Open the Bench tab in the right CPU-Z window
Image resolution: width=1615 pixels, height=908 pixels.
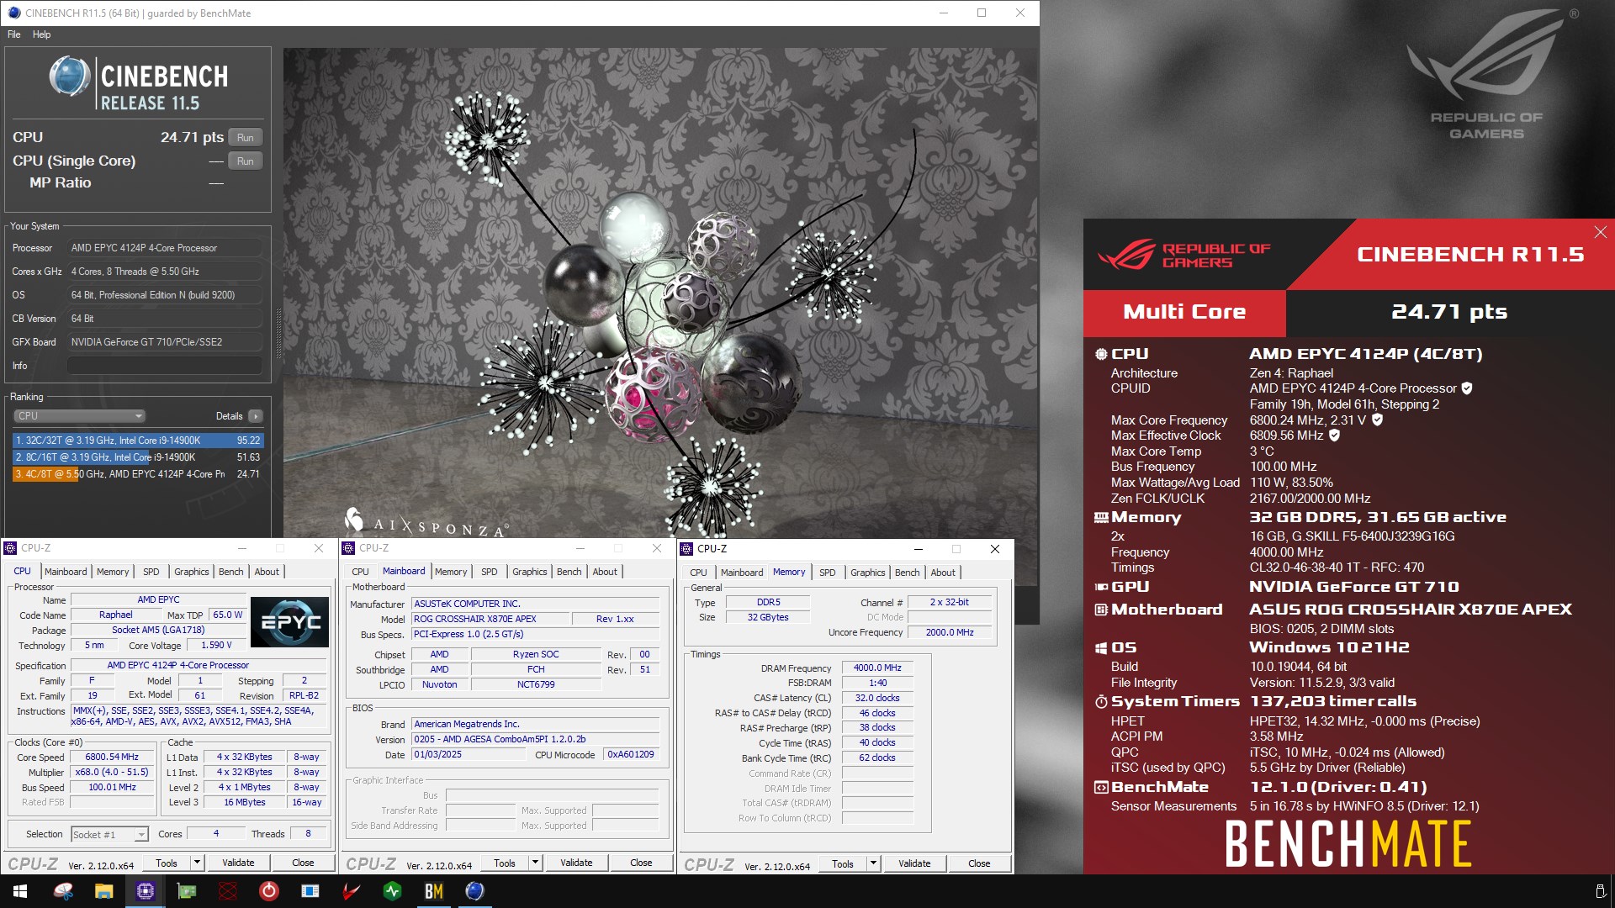[x=907, y=573]
